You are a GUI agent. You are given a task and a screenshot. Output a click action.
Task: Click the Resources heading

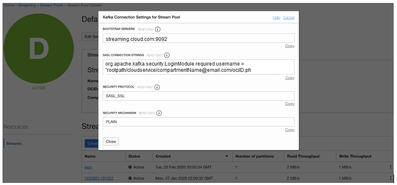[16, 127]
